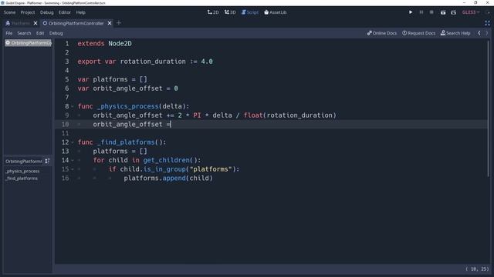Click Request Docs
The height and width of the screenshot is (277, 494).
[x=418, y=33]
